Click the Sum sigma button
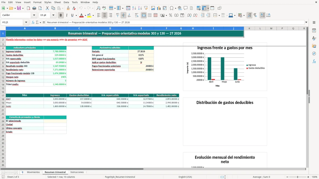 point(37,22)
